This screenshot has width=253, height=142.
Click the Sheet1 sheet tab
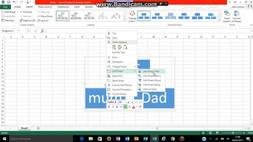[25, 128]
